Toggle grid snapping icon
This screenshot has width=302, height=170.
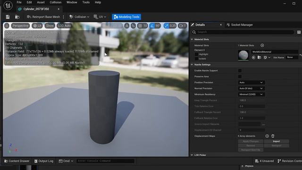140,25
